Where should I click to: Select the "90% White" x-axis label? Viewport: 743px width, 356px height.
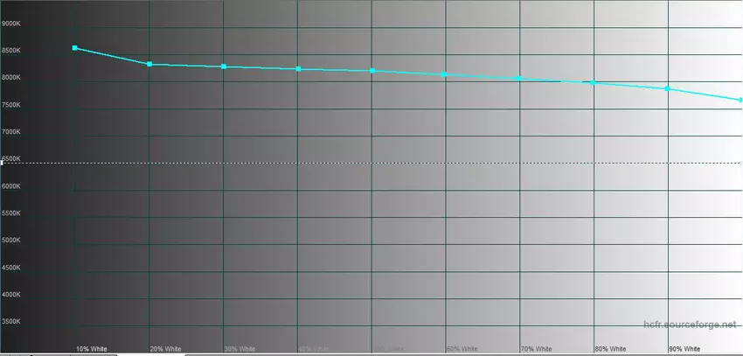click(684, 349)
